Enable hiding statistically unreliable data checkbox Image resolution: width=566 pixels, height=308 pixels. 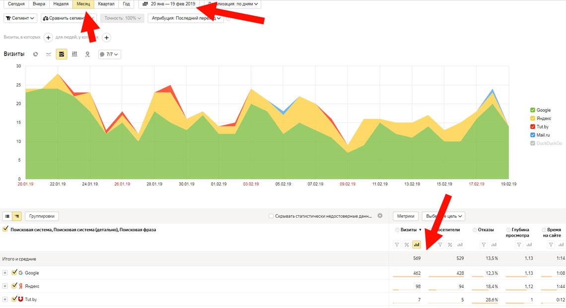pos(271,216)
